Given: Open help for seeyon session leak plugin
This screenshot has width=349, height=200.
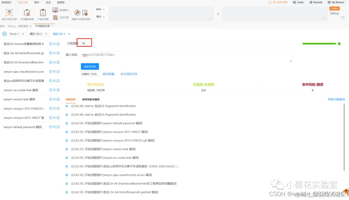Looking at the screenshot, I should click(50, 99).
